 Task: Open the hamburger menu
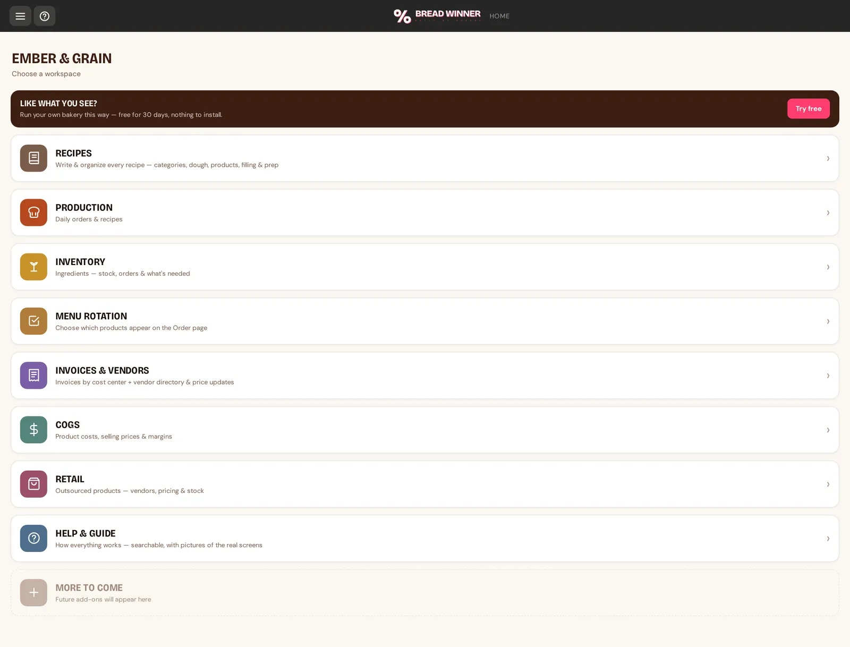coord(20,16)
